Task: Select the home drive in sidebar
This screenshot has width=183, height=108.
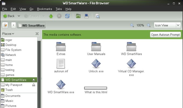Action: click(x=19, y=65)
